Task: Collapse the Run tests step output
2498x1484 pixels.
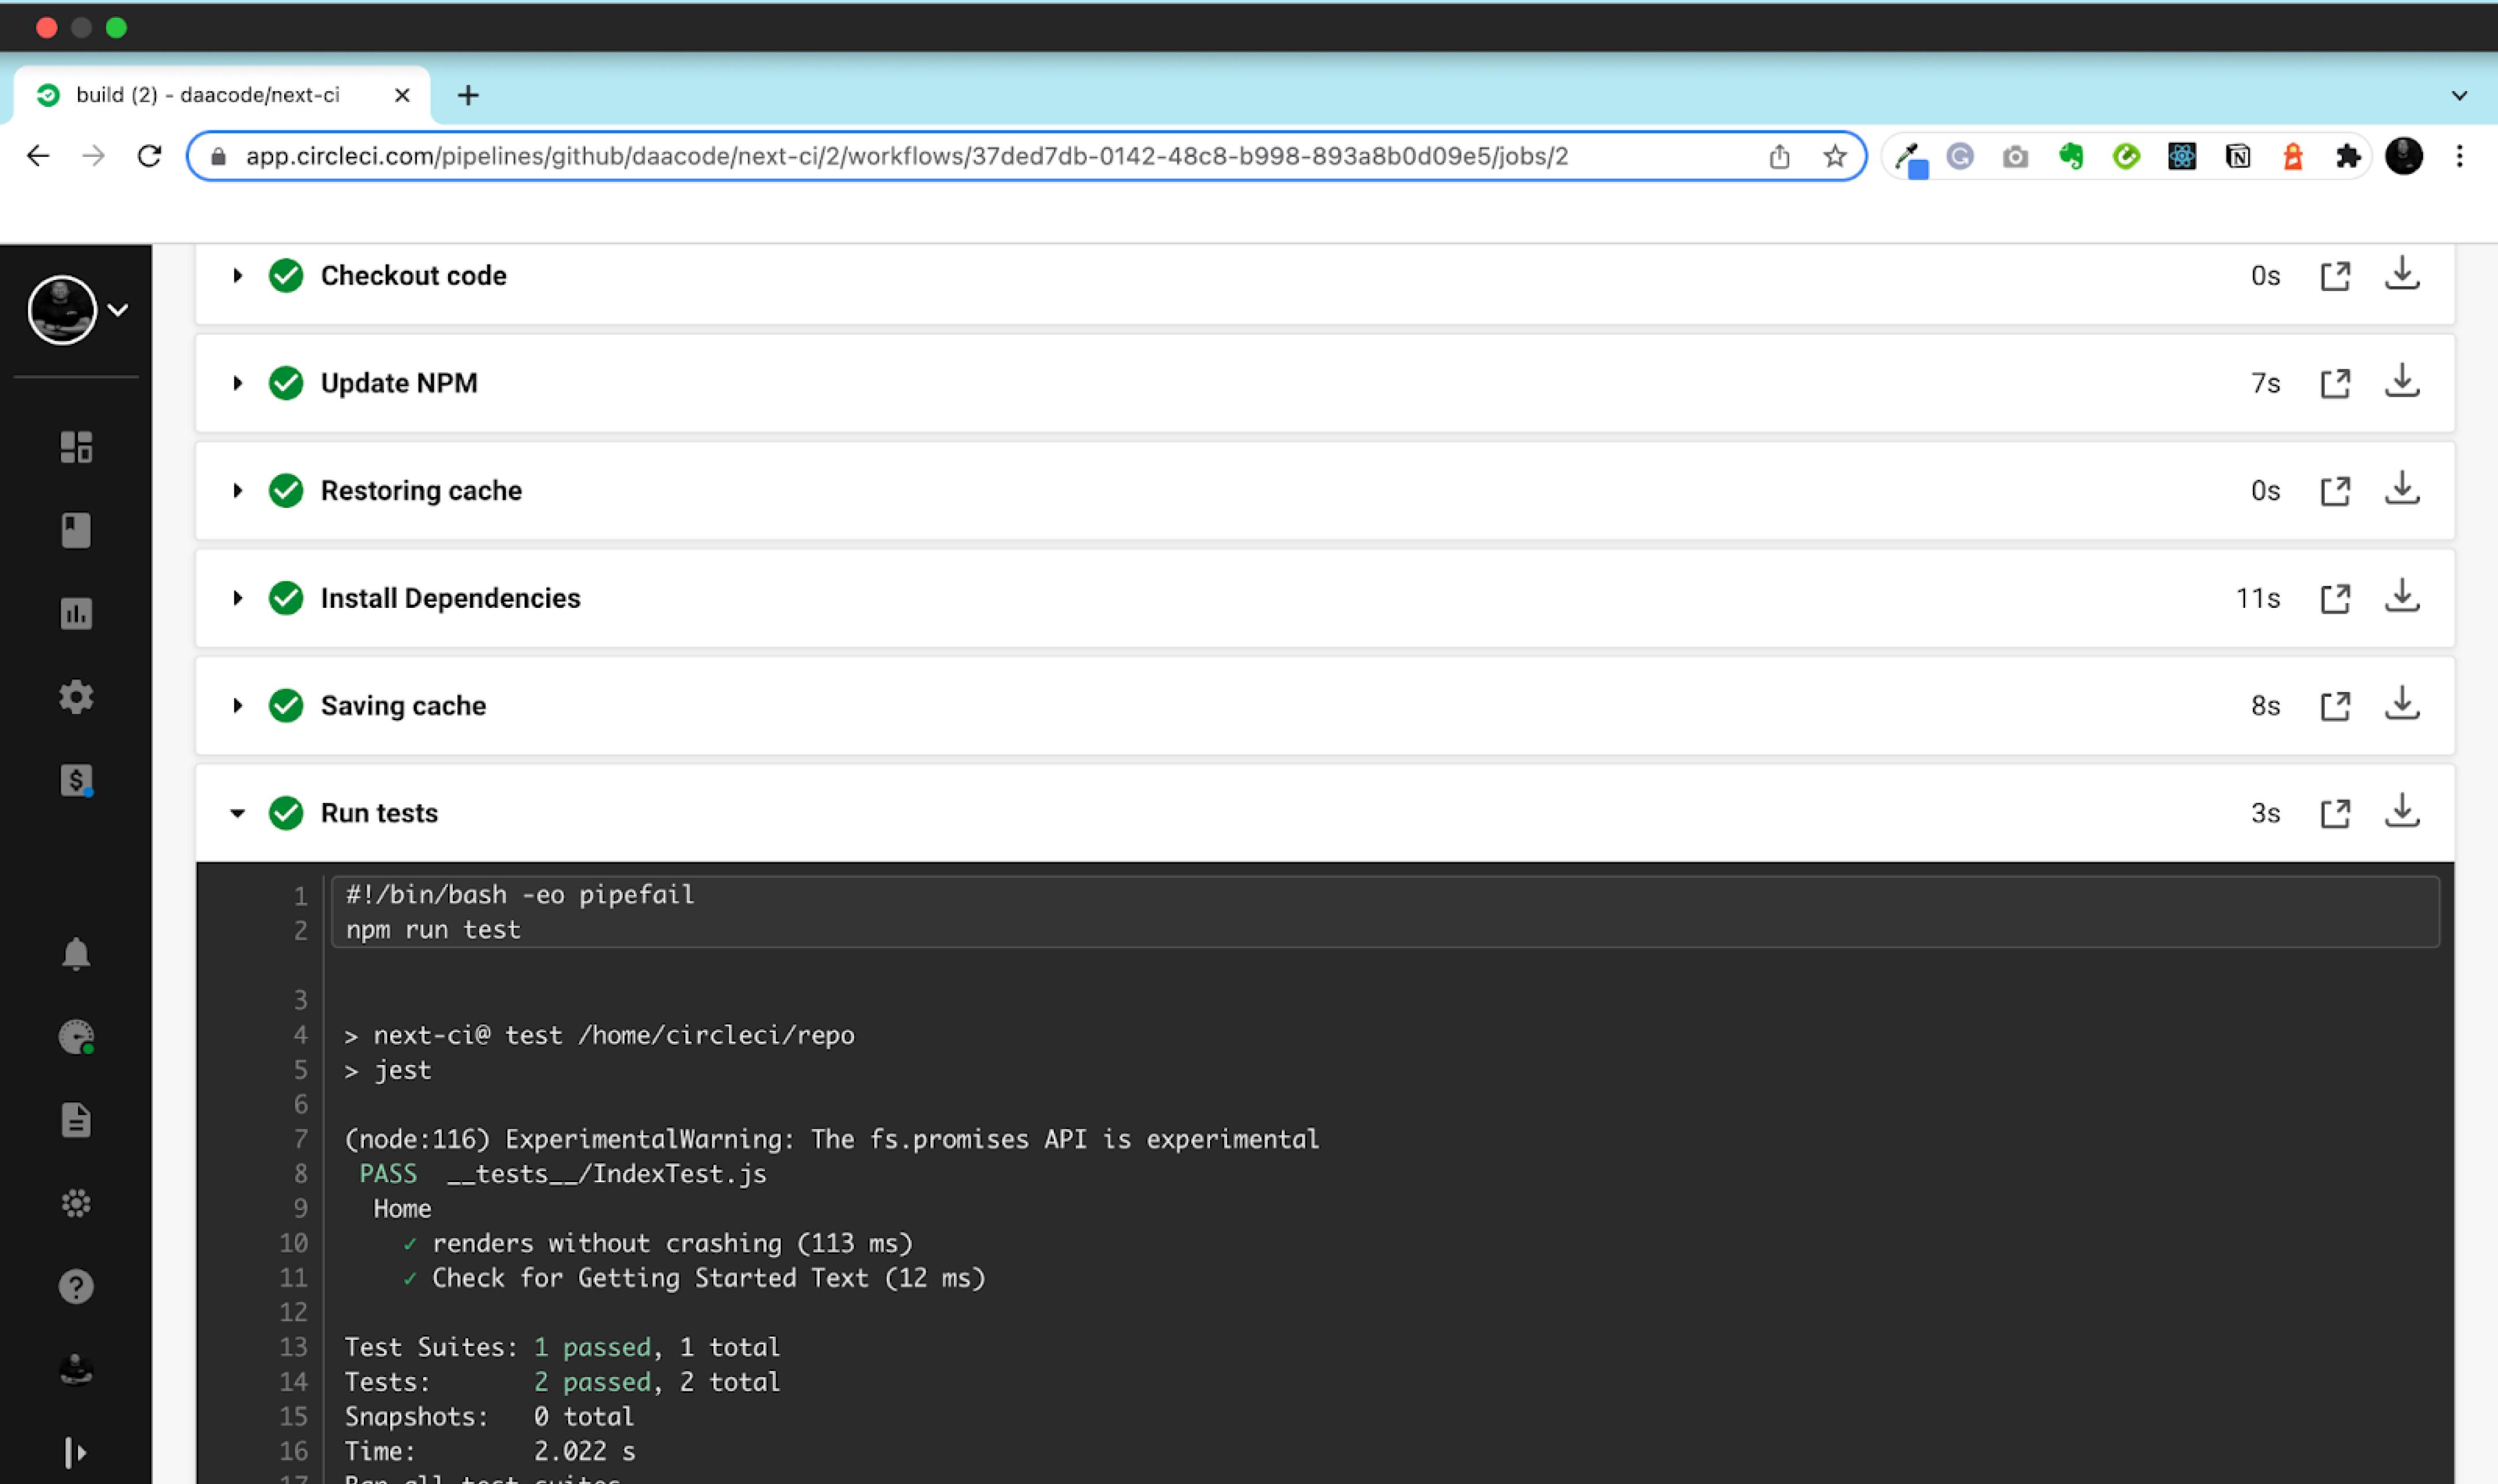Action: point(237,813)
